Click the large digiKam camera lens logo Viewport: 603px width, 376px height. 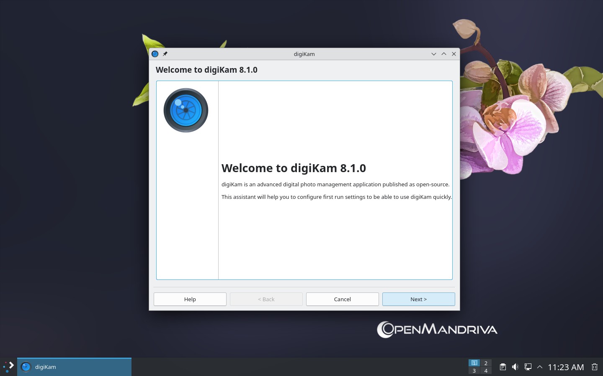(x=186, y=110)
